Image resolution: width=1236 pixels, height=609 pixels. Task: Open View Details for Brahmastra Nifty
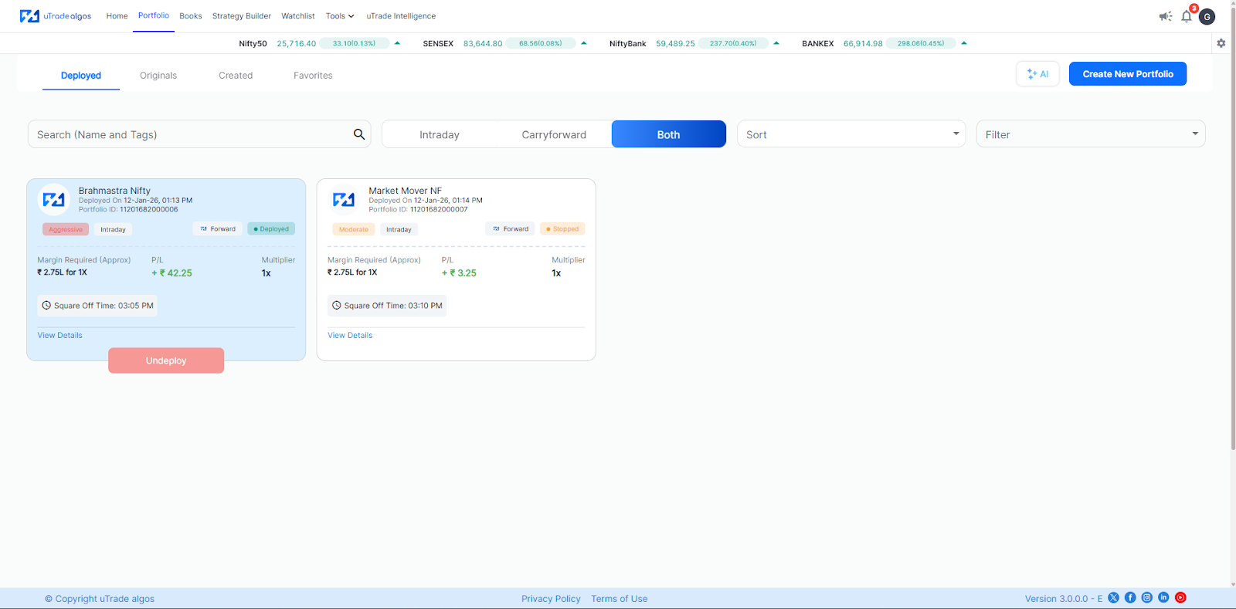(x=60, y=336)
